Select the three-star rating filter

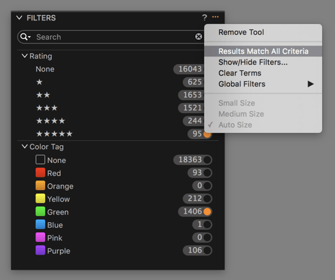[x=47, y=108]
